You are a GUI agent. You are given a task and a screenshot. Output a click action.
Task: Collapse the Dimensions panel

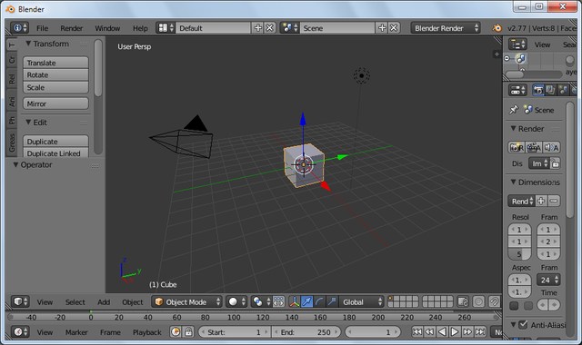coord(513,182)
